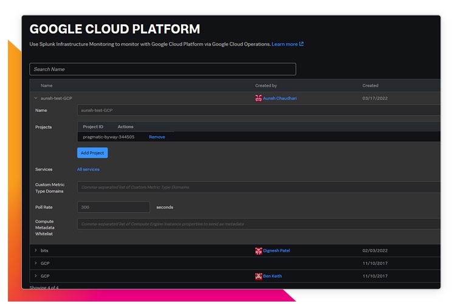Remove project pragmatic-byway-344505
The width and height of the screenshot is (462, 304).
pyautogui.click(x=157, y=137)
